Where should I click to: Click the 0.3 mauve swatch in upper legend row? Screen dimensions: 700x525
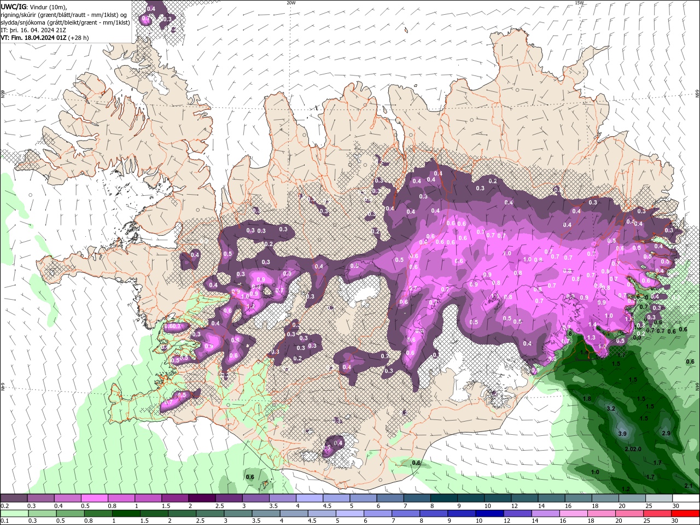coord(41,498)
